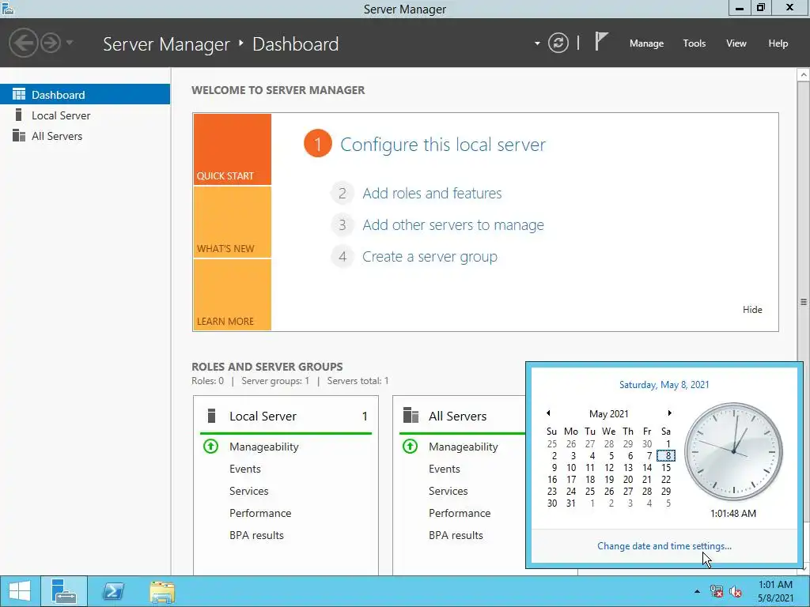Select May 31 in the calendar
Screen dimensions: 810x607
(571, 503)
